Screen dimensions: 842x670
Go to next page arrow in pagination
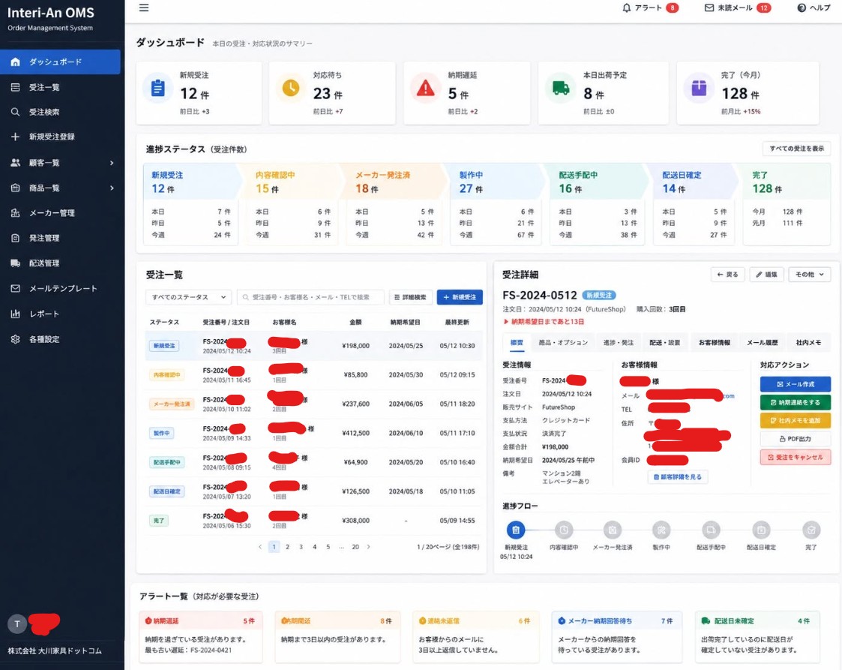368,547
